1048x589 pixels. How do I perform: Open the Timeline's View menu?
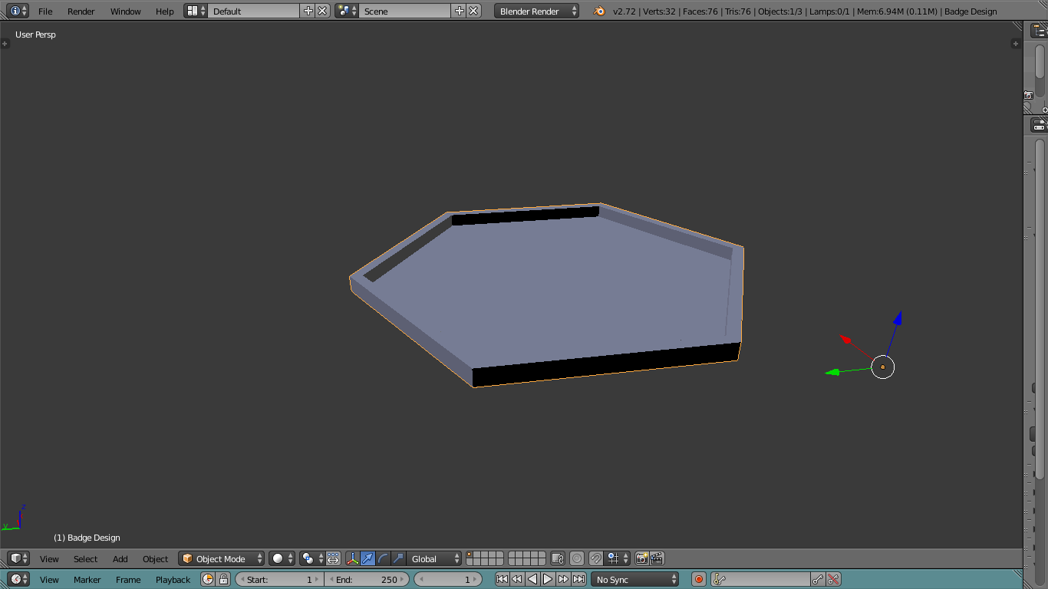tap(49, 580)
